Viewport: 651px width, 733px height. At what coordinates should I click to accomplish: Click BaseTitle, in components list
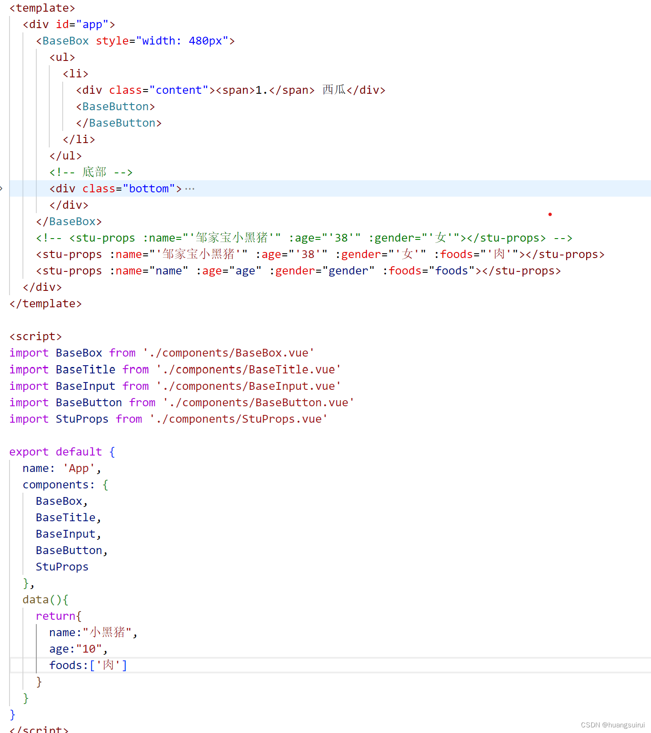pyautogui.click(x=69, y=518)
